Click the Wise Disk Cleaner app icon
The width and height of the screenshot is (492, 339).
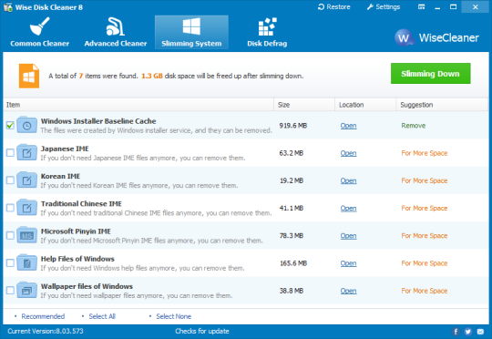(x=8, y=7)
